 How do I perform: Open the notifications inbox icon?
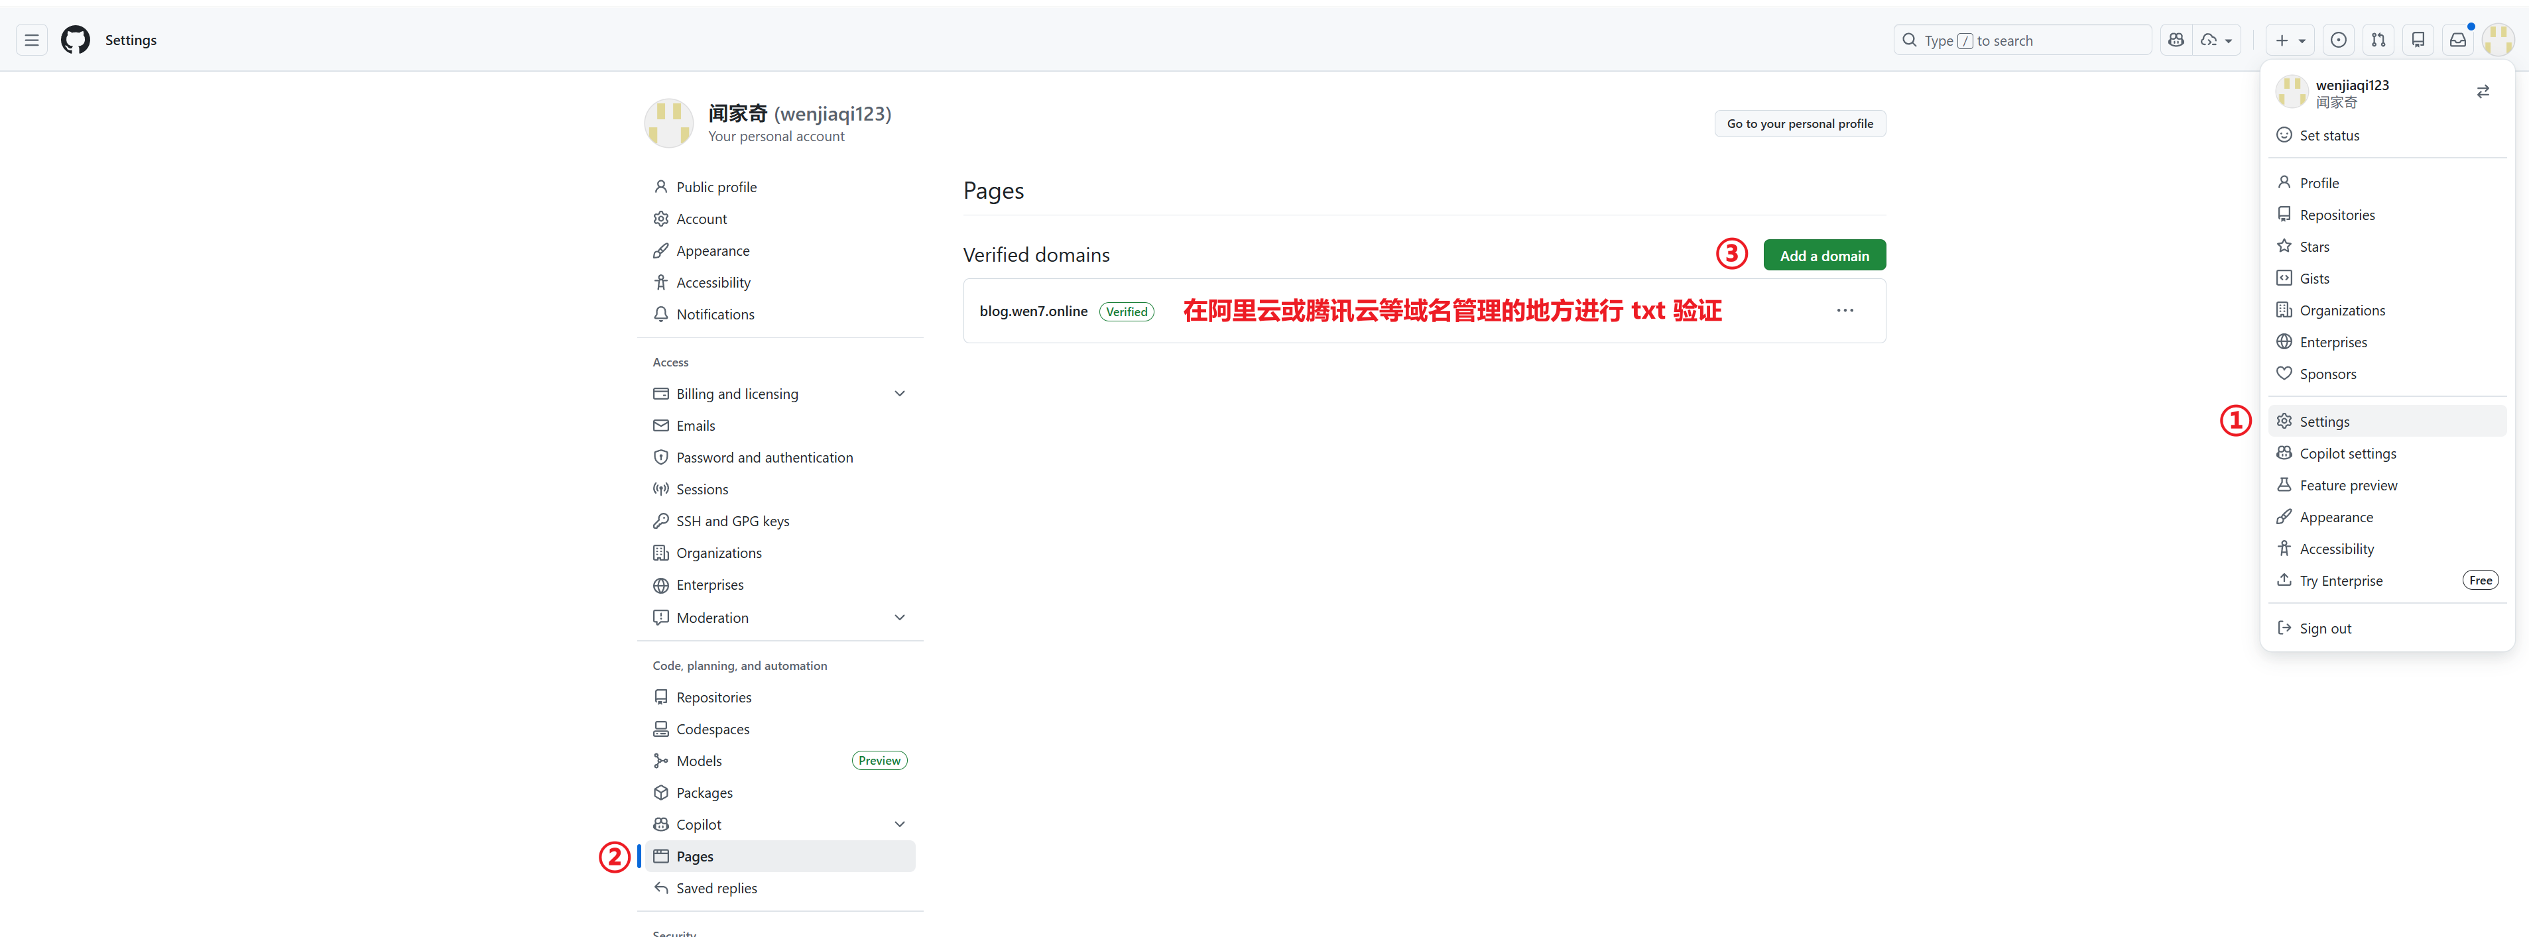(2457, 40)
